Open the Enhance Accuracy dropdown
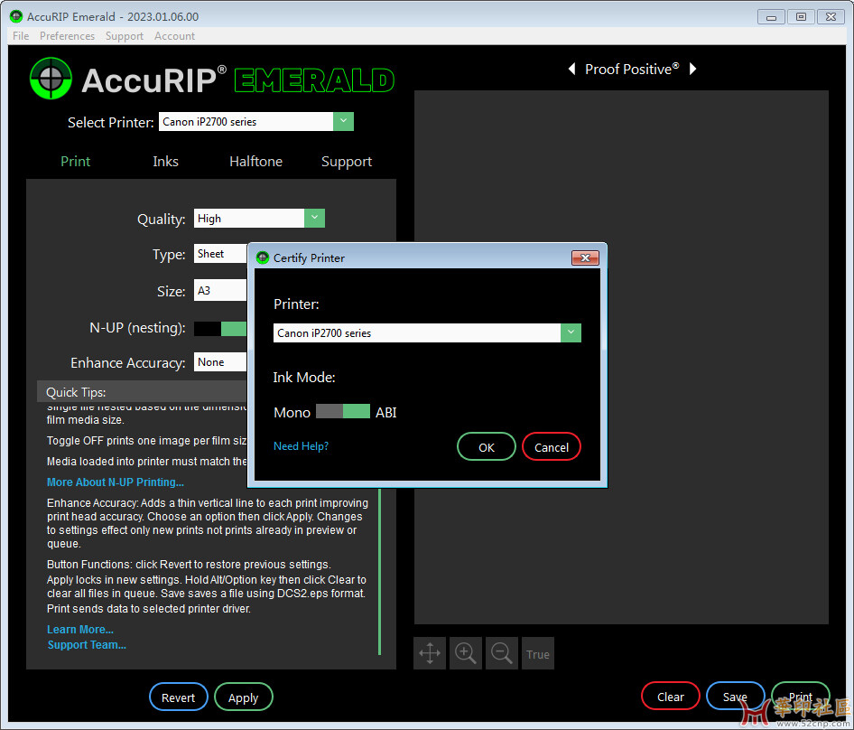 pyautogui.click(x=220, y=362)
